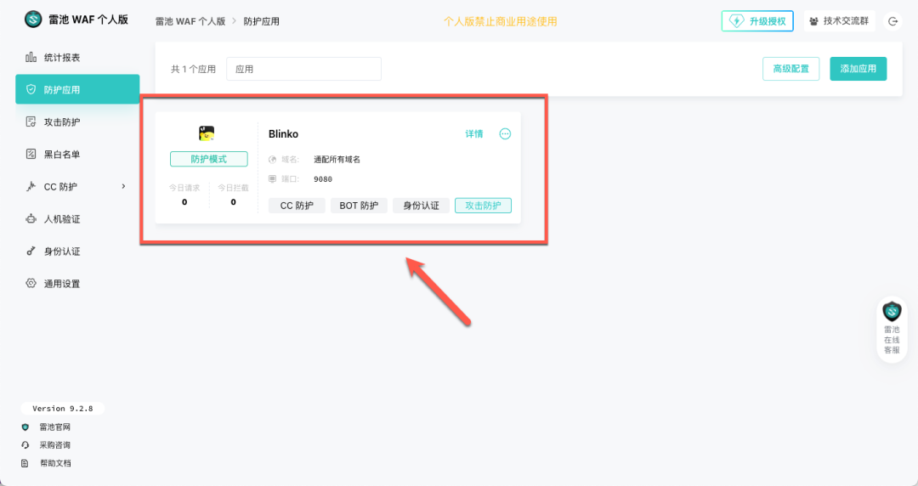Click Blinko's CC 防护 tag
The image size is (918, 486).
(297, 206)
